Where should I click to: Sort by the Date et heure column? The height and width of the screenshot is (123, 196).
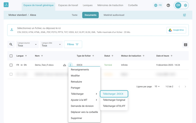tap(164, 56)
